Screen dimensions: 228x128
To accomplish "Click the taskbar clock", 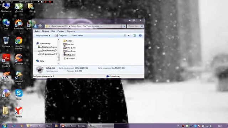I will [220, 126].
